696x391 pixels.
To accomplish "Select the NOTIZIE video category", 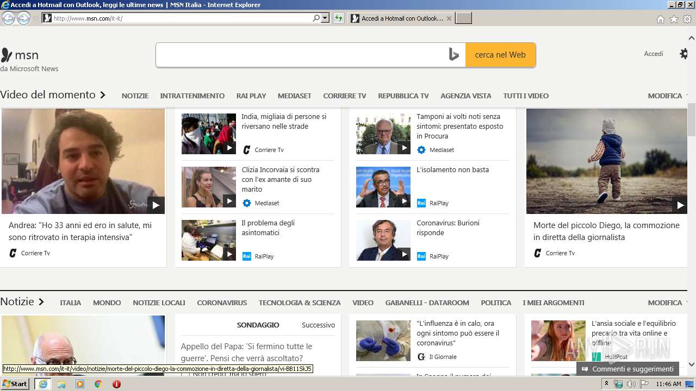I will [135, 96].
